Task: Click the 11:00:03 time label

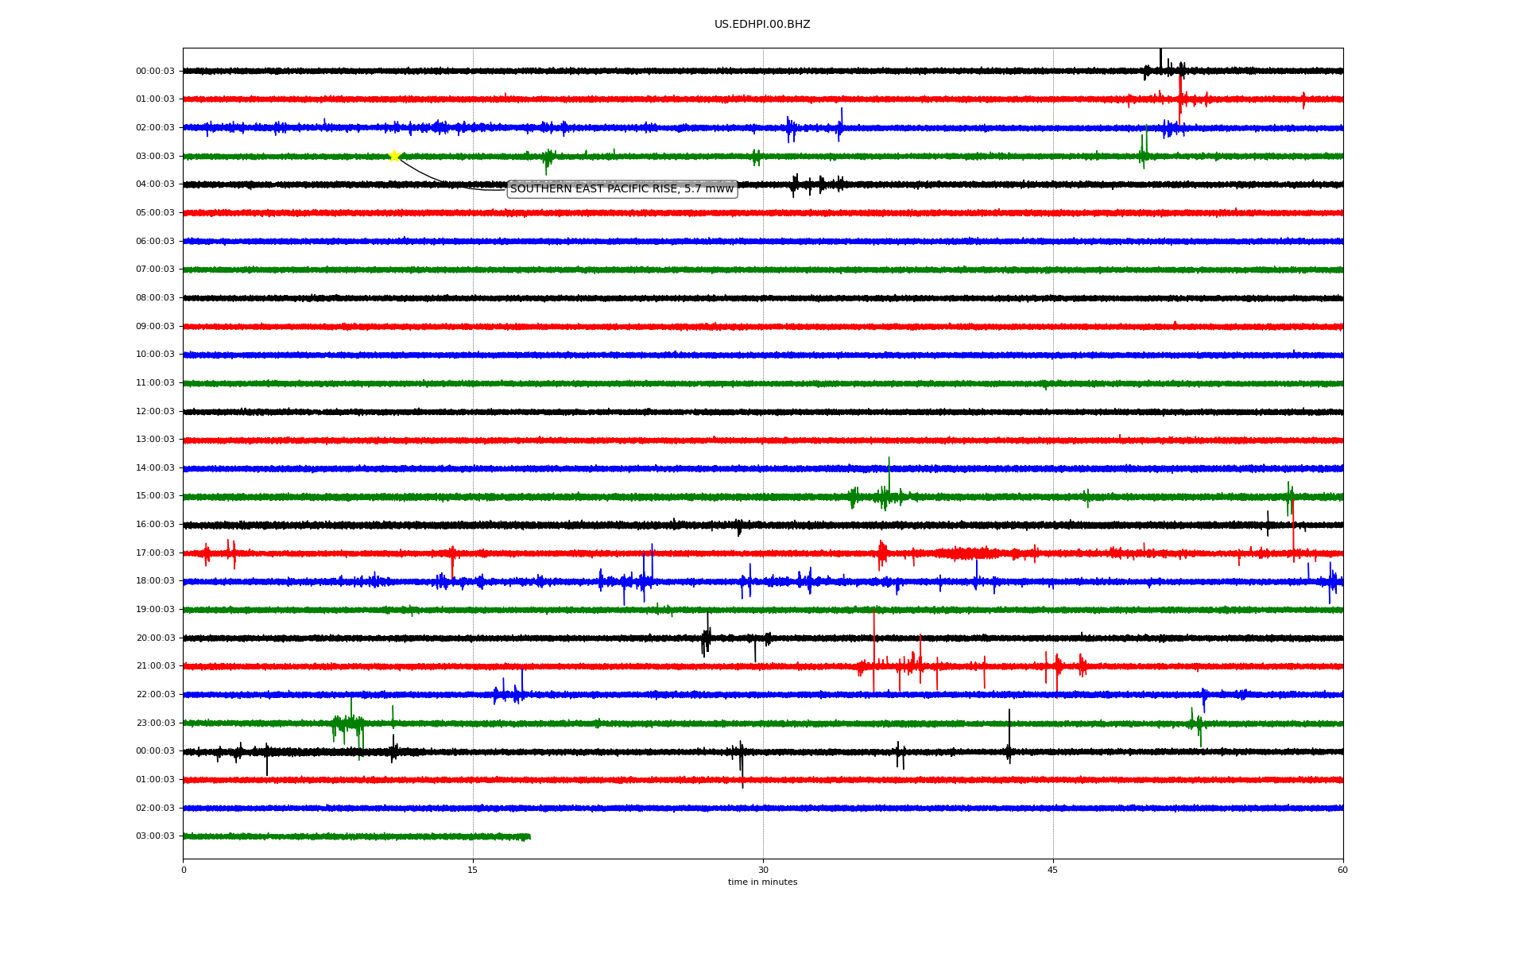Action: click(x=155, y=383)
